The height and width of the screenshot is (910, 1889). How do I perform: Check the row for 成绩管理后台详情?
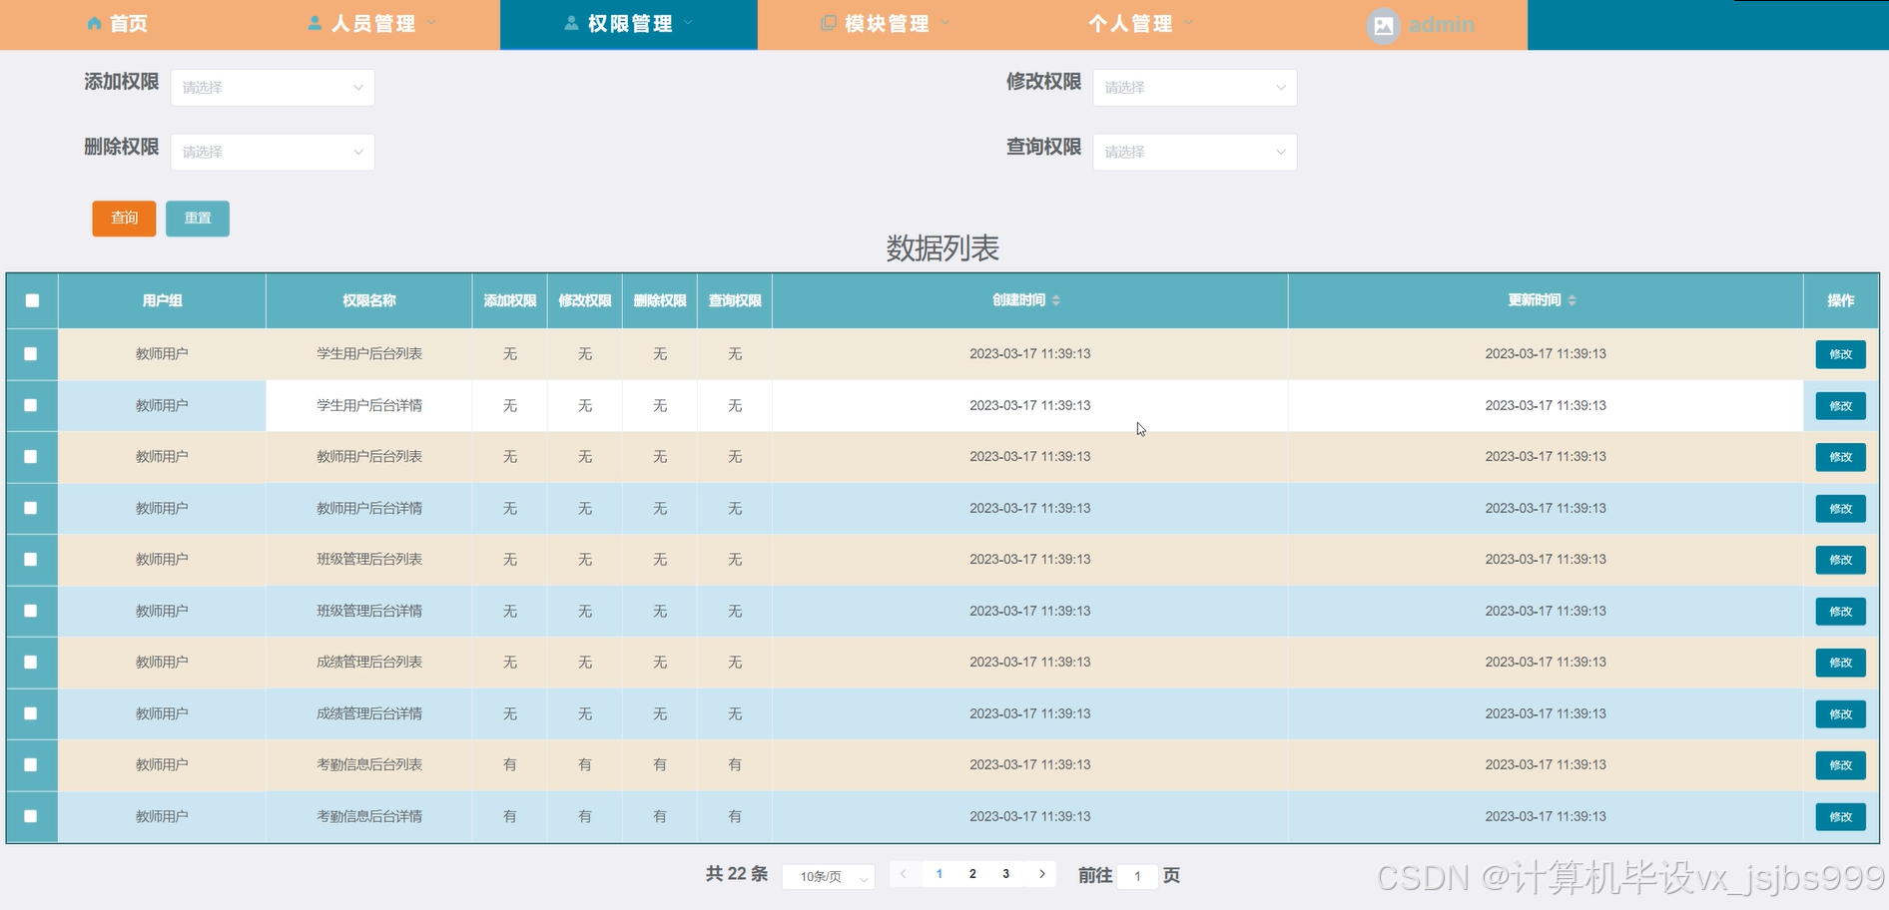pos(31,713)
